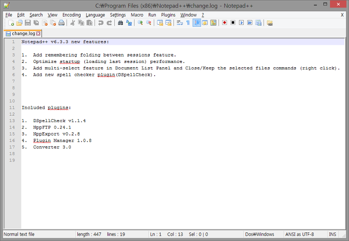Stop macro recording with black square icon
349x241 pixels.
pyautogui.click(x=233, y=23)
